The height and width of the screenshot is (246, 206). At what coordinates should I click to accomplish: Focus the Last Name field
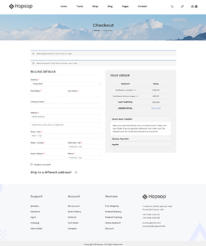[85, 94]
